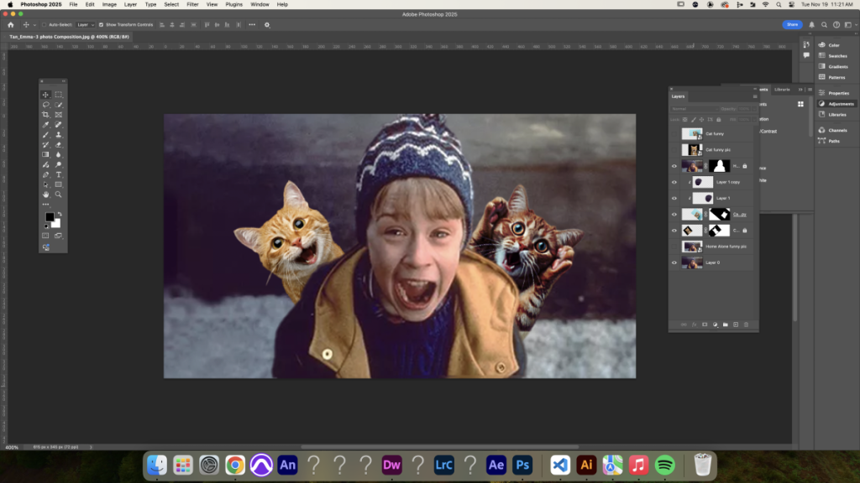Open the layer Opacity dropdown arrow
860x483 pixels.
click(x=755, y=109)
